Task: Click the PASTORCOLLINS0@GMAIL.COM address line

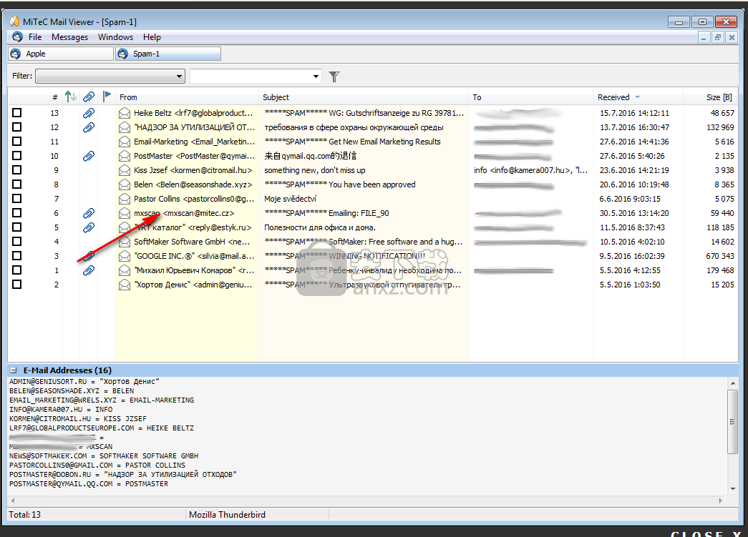Action: click(97, 465)
